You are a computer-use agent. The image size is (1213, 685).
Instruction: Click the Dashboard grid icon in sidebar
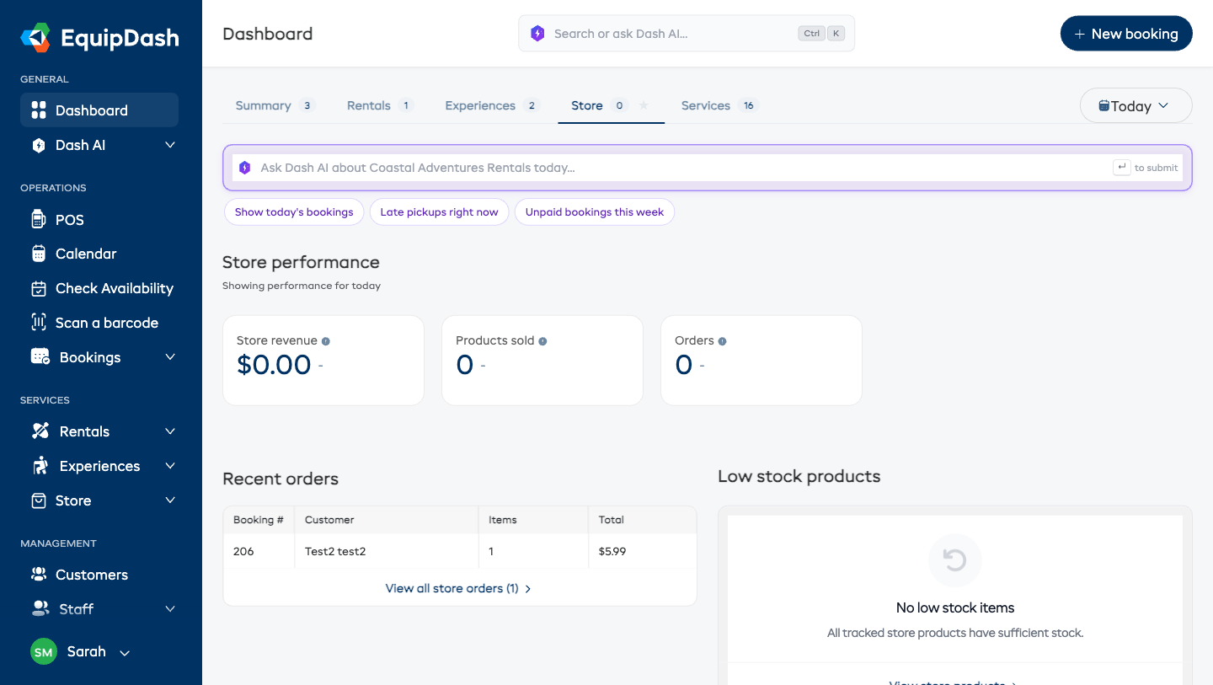[38, 110]
